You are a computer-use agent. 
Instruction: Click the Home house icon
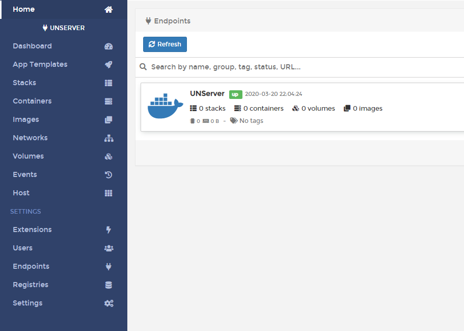click(x=108, y=10)
